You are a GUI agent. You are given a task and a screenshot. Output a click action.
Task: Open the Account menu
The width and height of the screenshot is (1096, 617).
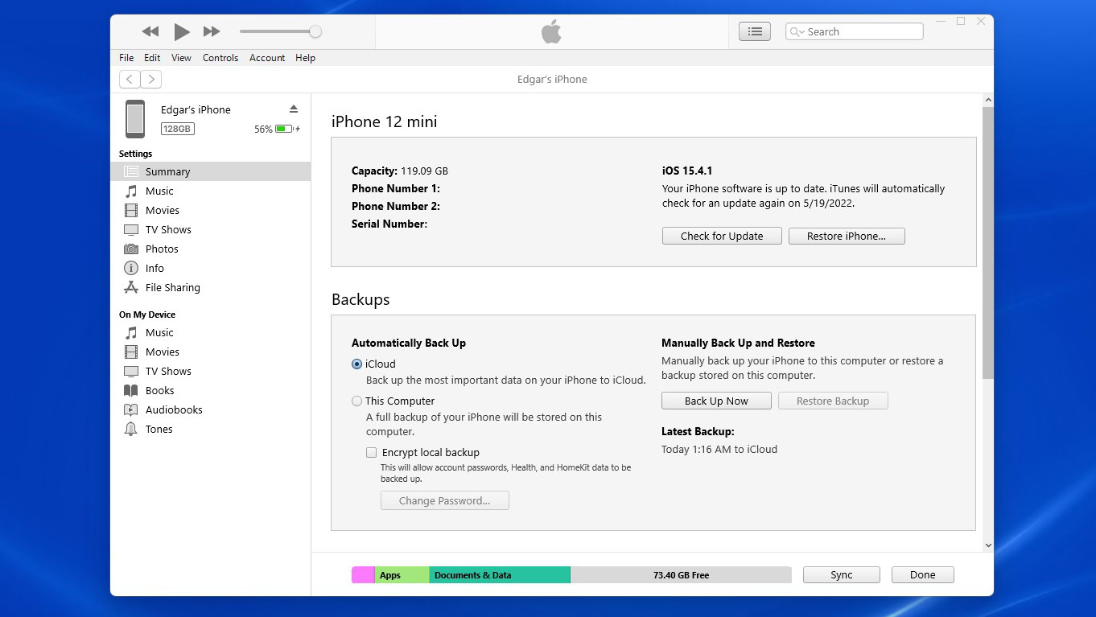point(267,58)
